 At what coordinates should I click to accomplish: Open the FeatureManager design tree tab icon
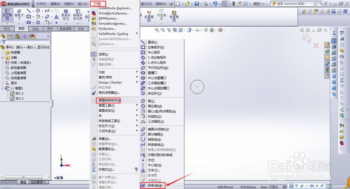[x=3, y=36]
